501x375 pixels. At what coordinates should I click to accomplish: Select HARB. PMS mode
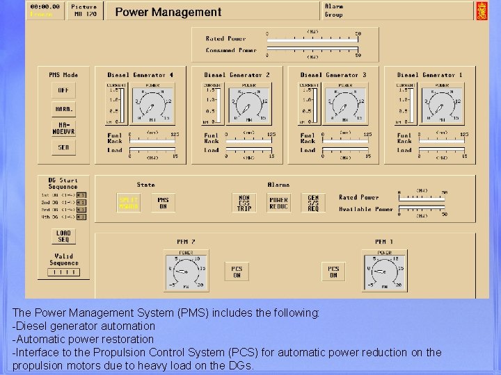pyautogui.click(x=63, y=109)
